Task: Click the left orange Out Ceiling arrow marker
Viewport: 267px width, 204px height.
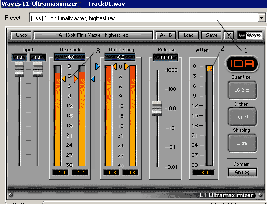Action: coord(115,66)
